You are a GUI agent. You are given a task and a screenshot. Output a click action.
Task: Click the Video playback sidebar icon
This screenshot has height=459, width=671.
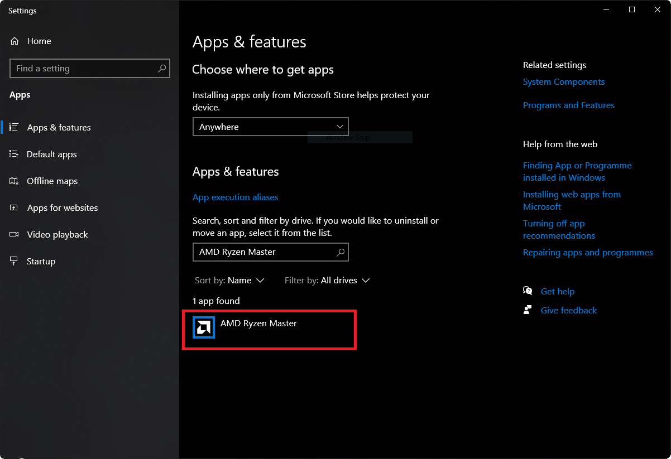click(14, 234)
